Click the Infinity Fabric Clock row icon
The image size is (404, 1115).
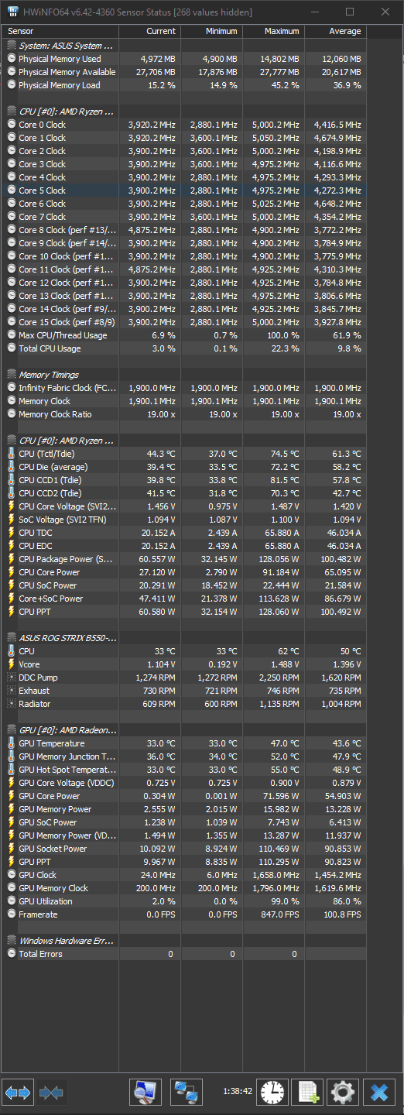click(12, 388)
